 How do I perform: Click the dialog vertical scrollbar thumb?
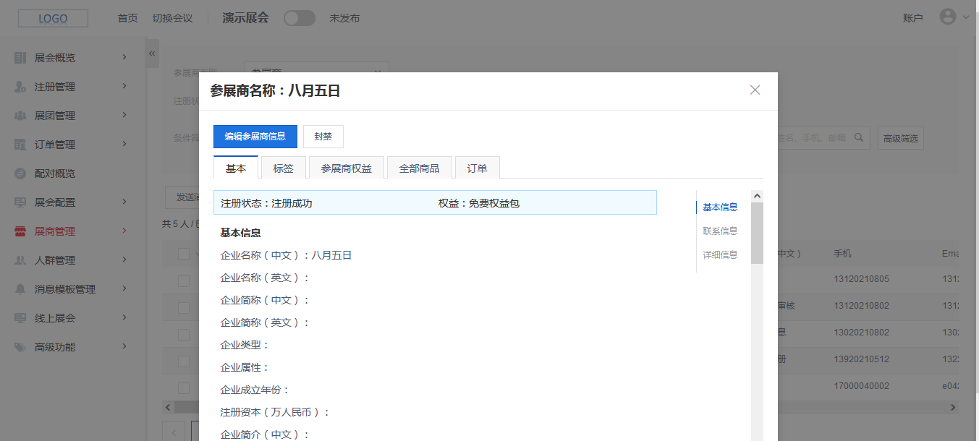click(x=757, y=233)
